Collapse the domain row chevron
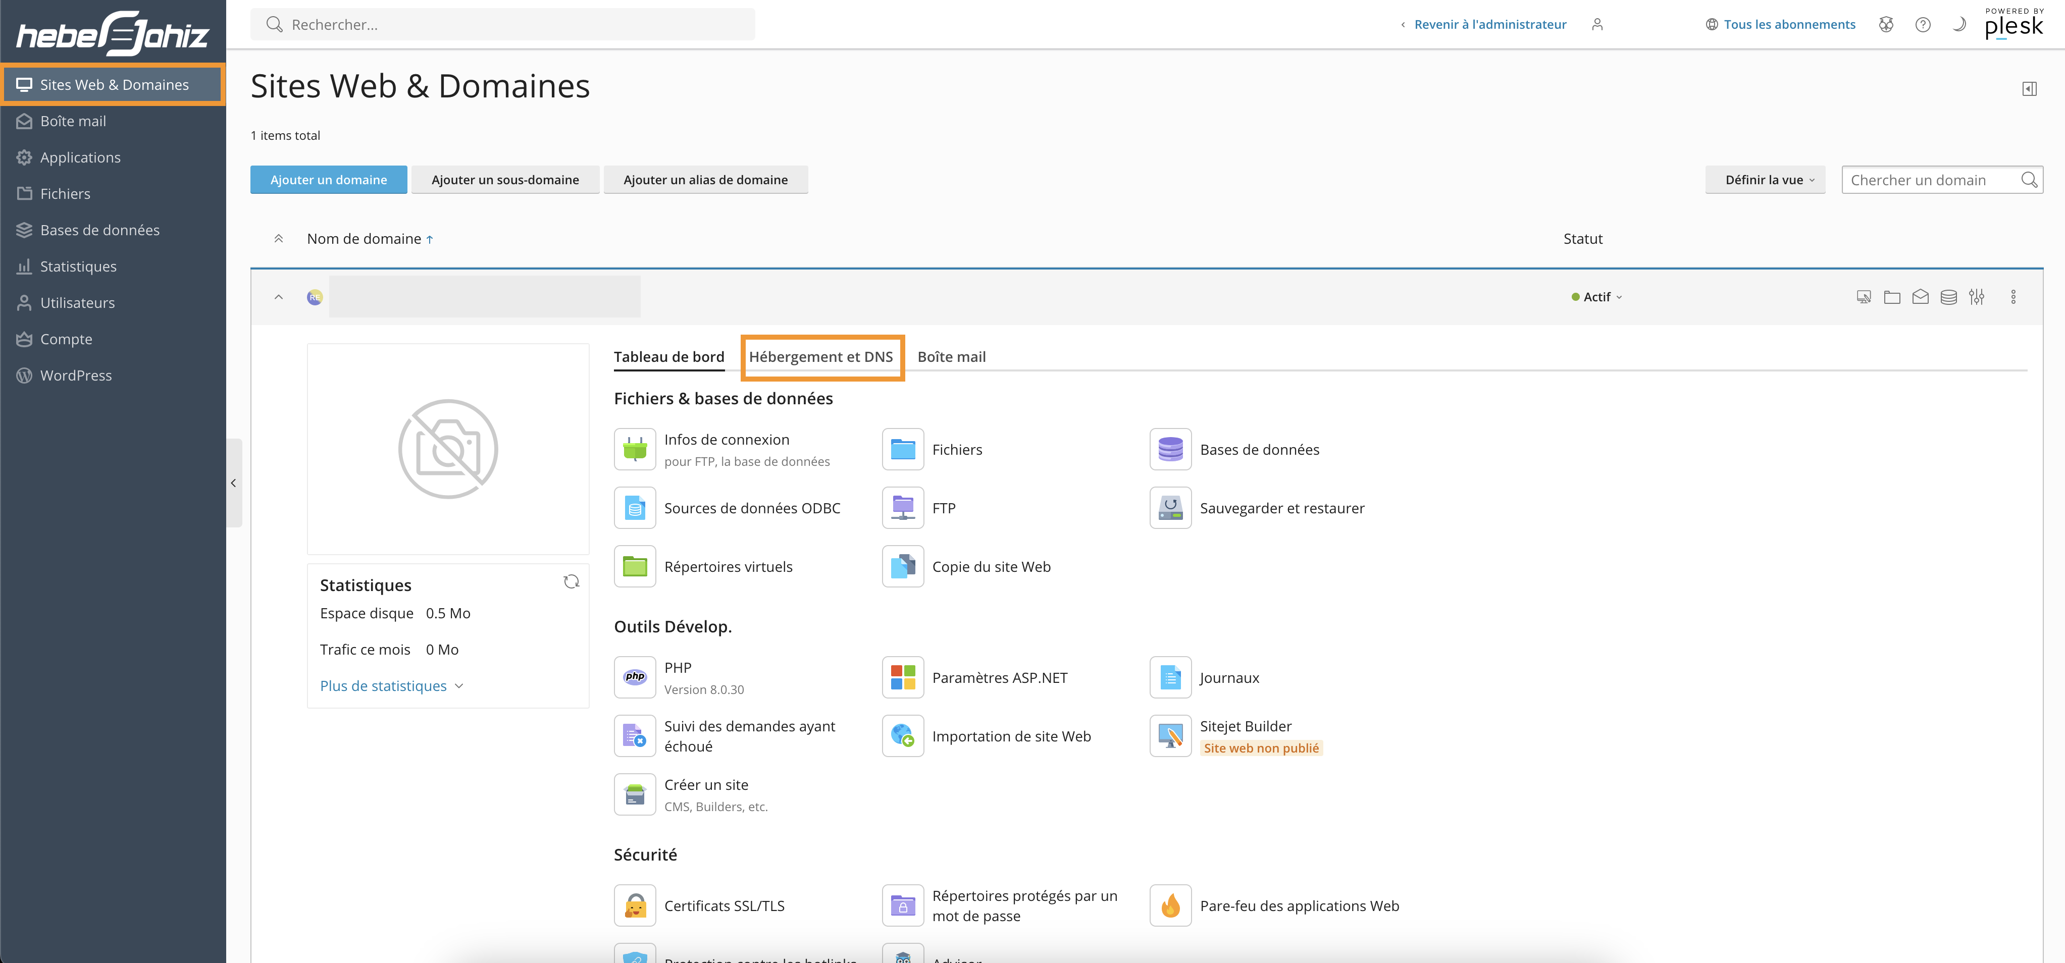This screenshot has height=963, width=2065. tap(278, 297)
